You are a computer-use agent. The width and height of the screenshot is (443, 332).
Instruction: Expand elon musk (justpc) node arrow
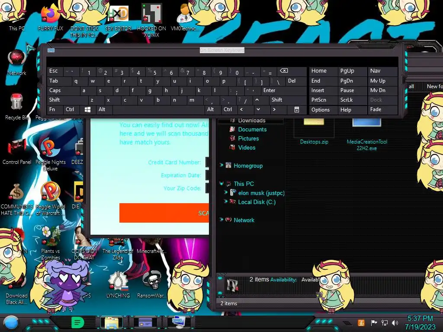pos(226,192)
